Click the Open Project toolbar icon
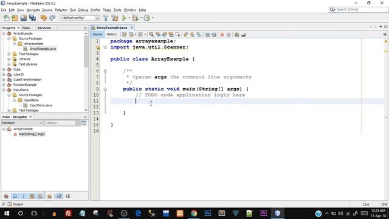 tap(24, 18)
